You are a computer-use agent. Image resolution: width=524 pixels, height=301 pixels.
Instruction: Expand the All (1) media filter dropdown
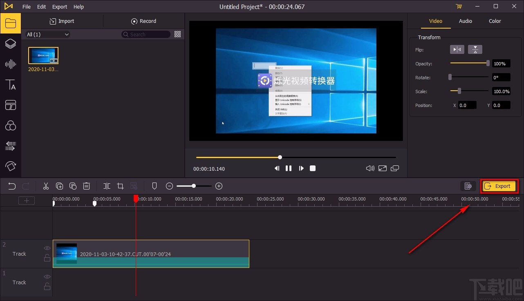[x=48, y=35]
